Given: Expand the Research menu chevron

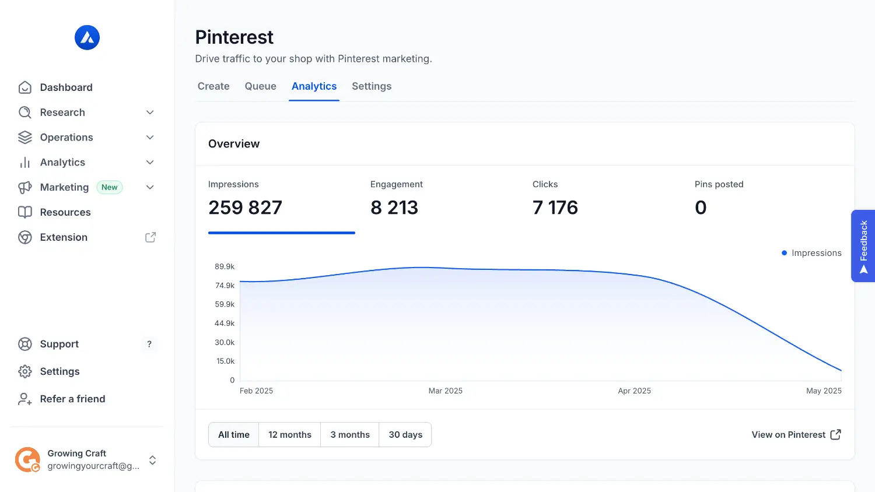Looking at the screenshot, I should [150, 113].
